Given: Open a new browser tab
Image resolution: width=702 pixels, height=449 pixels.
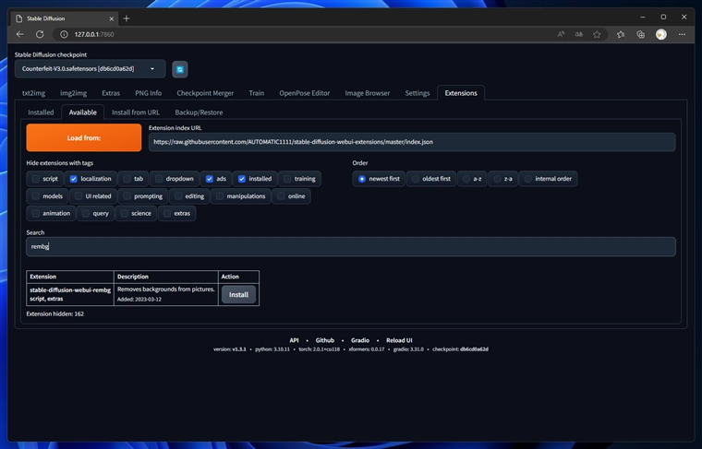Looking at the screenshot, I should coord(127,18).
